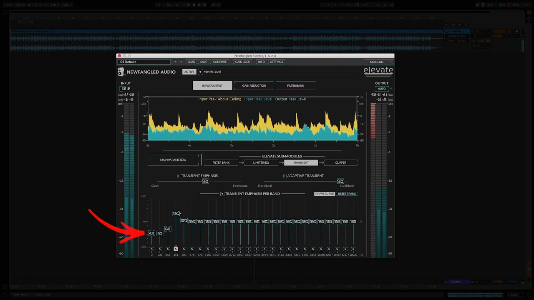
Task: Solo the 3373 Hz band
Action: pos(257,249)
